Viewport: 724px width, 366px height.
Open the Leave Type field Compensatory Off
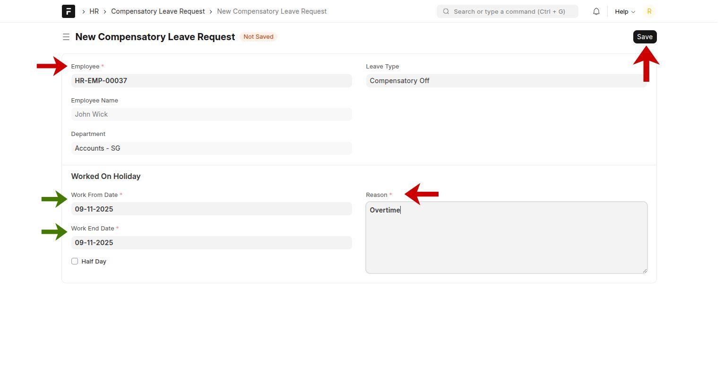pyautogui.click(x=507, y=81)
